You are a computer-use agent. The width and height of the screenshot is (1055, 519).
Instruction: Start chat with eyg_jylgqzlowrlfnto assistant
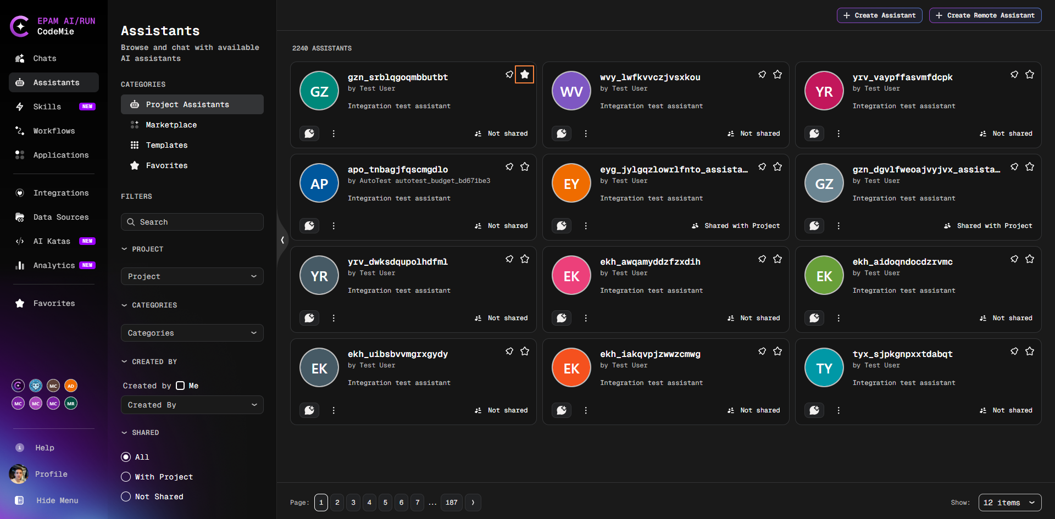tap(562, 226)
